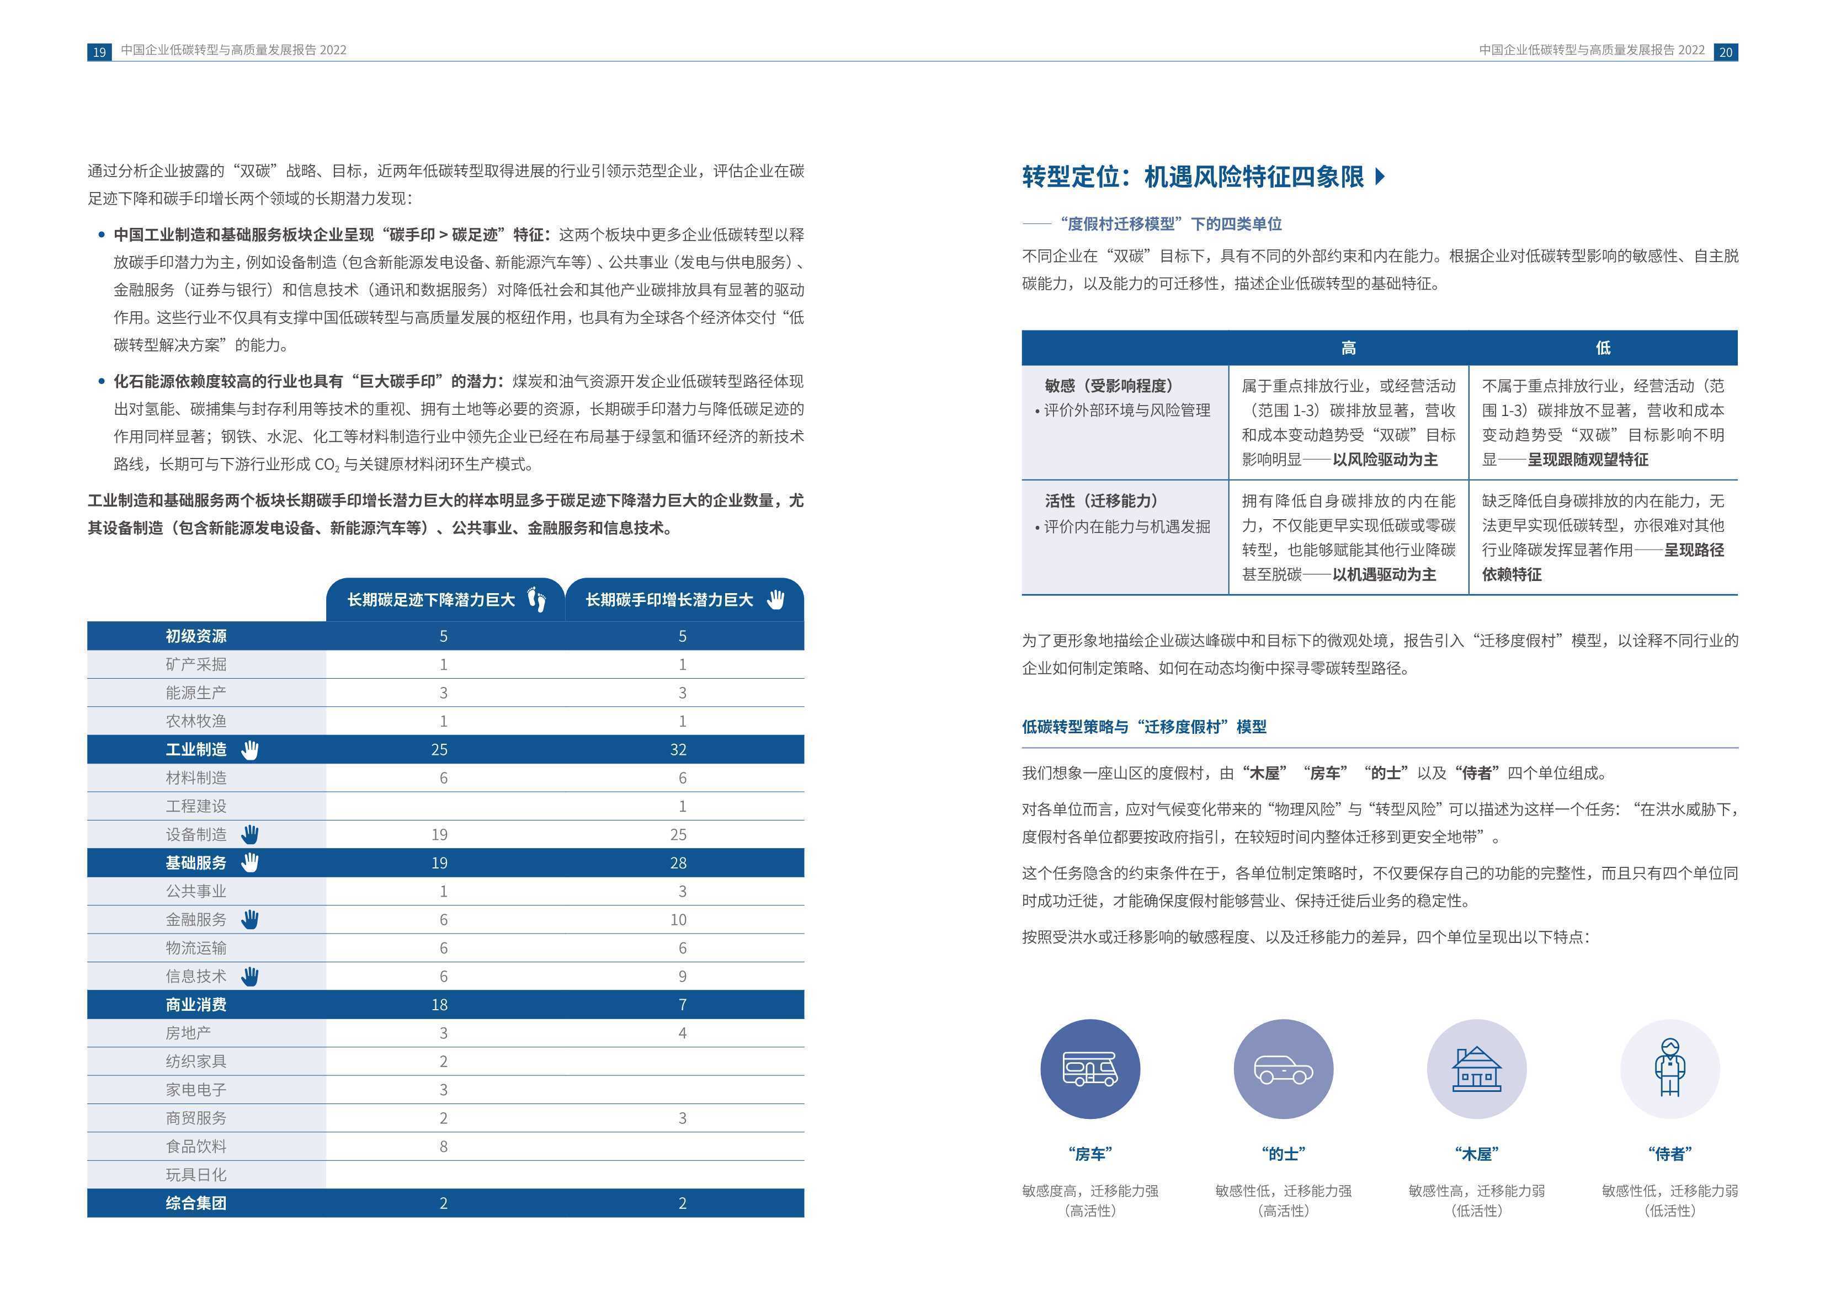Click the “木屋” cabin house circle icon
Image resolution: width=1825 pixels, height=1290 pixels.
[1476, 1069]
